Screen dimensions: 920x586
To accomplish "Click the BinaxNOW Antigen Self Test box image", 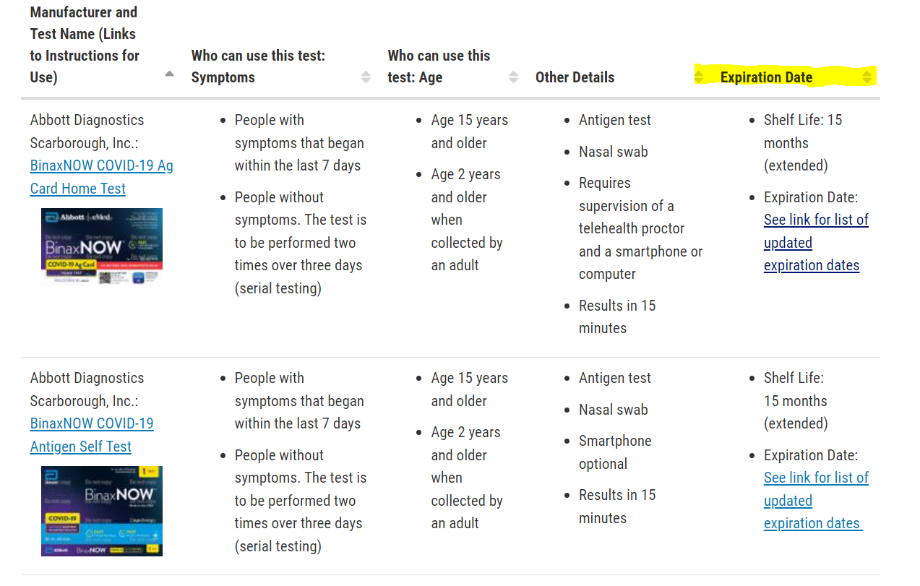I will pos(102,511).
